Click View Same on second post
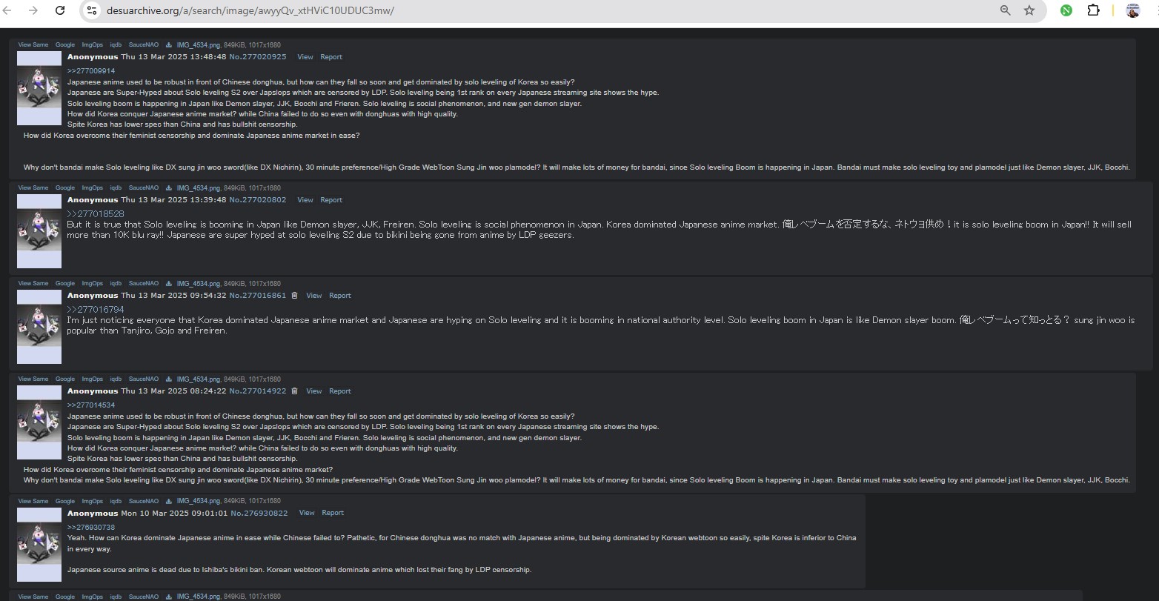The image size is (1159, 601). [33, 188]
